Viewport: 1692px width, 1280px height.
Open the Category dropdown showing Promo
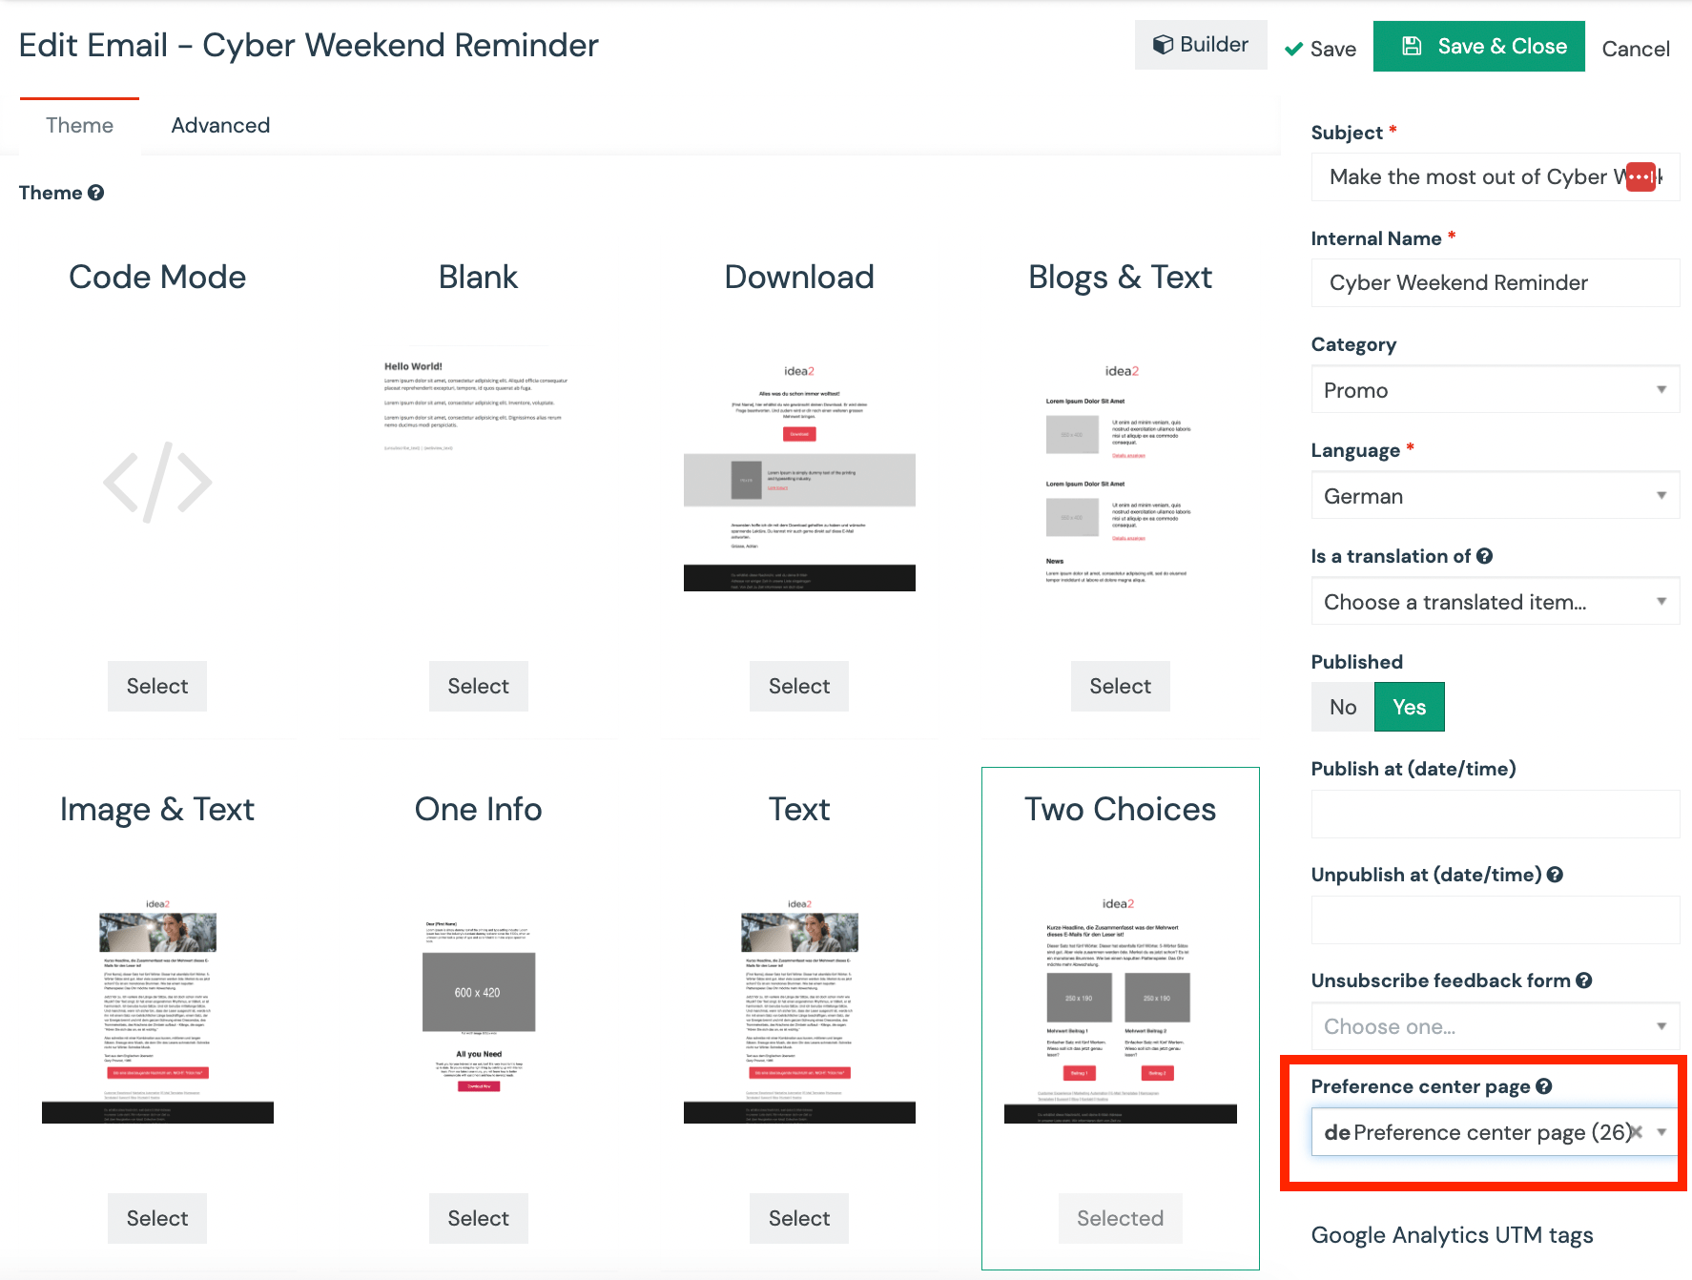pyautogui.click(x=1495, y=389)
